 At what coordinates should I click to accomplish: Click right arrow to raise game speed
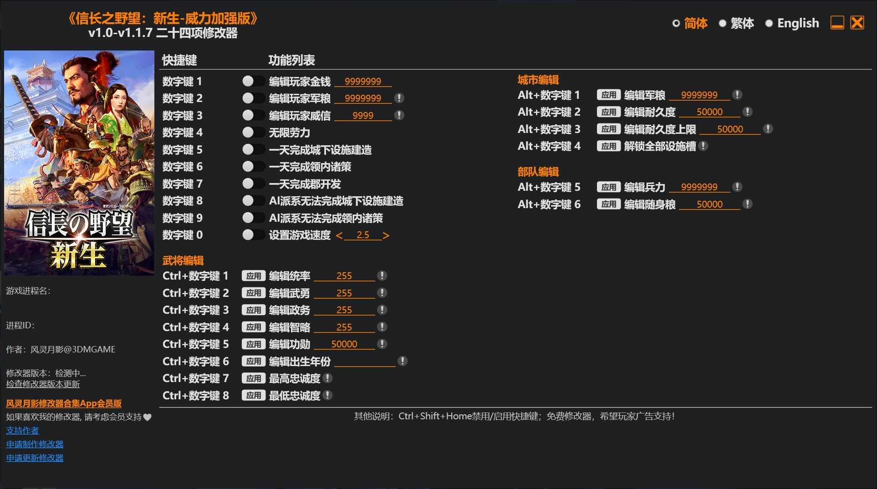[386, 235]
